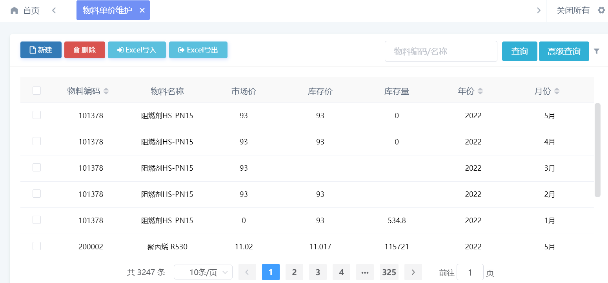
Task: Sort rows using the 年份 sort arrows
Action: point(481,90)
